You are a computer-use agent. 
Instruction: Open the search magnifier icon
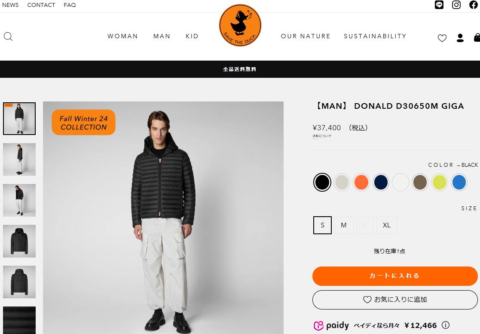[8, 37]
